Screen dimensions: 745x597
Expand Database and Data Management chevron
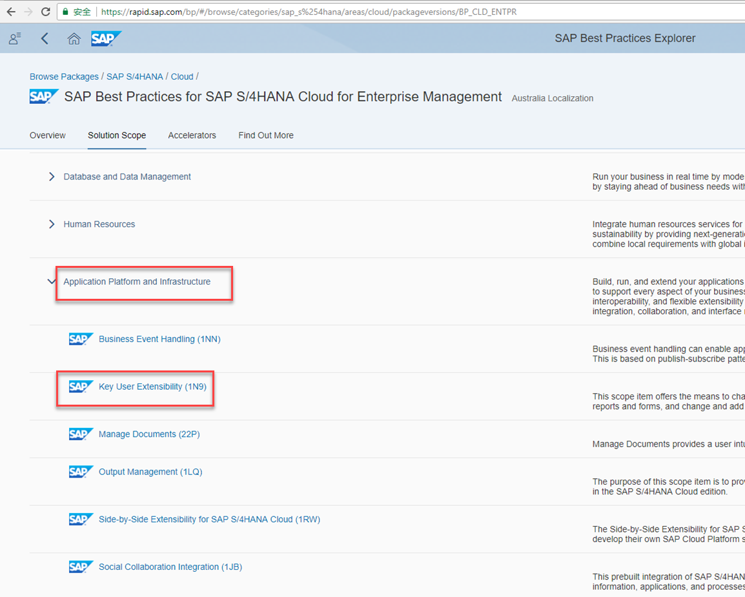(51, 177)
